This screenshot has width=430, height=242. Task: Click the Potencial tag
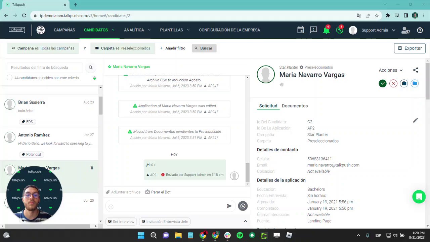click(31, 154)
